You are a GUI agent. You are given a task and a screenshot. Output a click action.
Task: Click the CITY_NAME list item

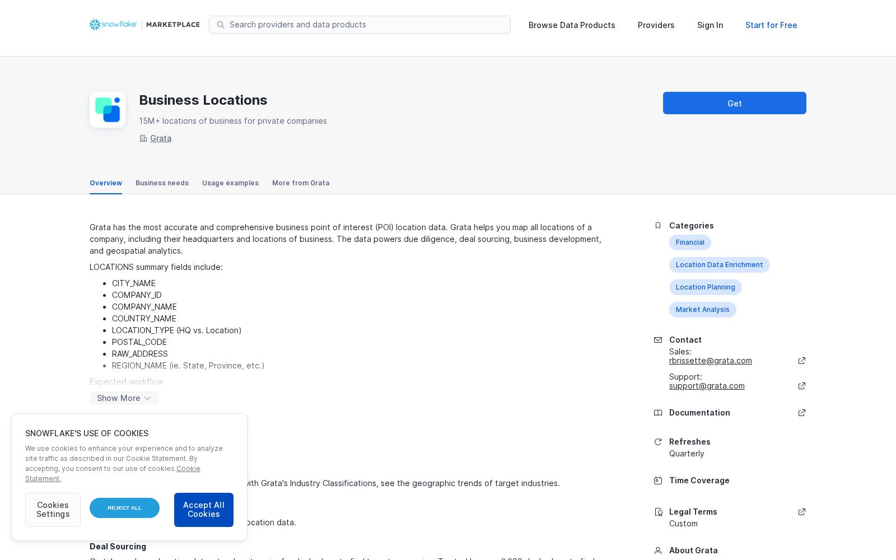point(134,283)
